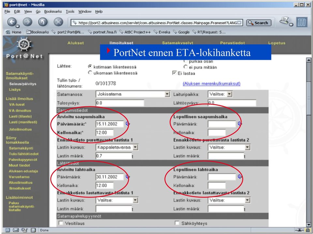Open the Composer icon in the status bar
This screenshot has width=313, height=234.
(x=24, y=230)
